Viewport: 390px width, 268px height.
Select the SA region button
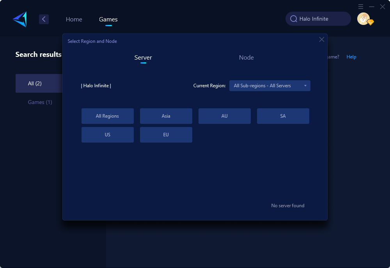click(x=283, y=116)
